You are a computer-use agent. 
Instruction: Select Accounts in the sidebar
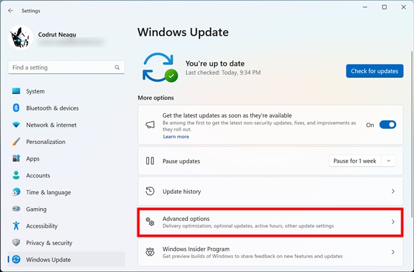pyautogui.click(x=38, y=175)
